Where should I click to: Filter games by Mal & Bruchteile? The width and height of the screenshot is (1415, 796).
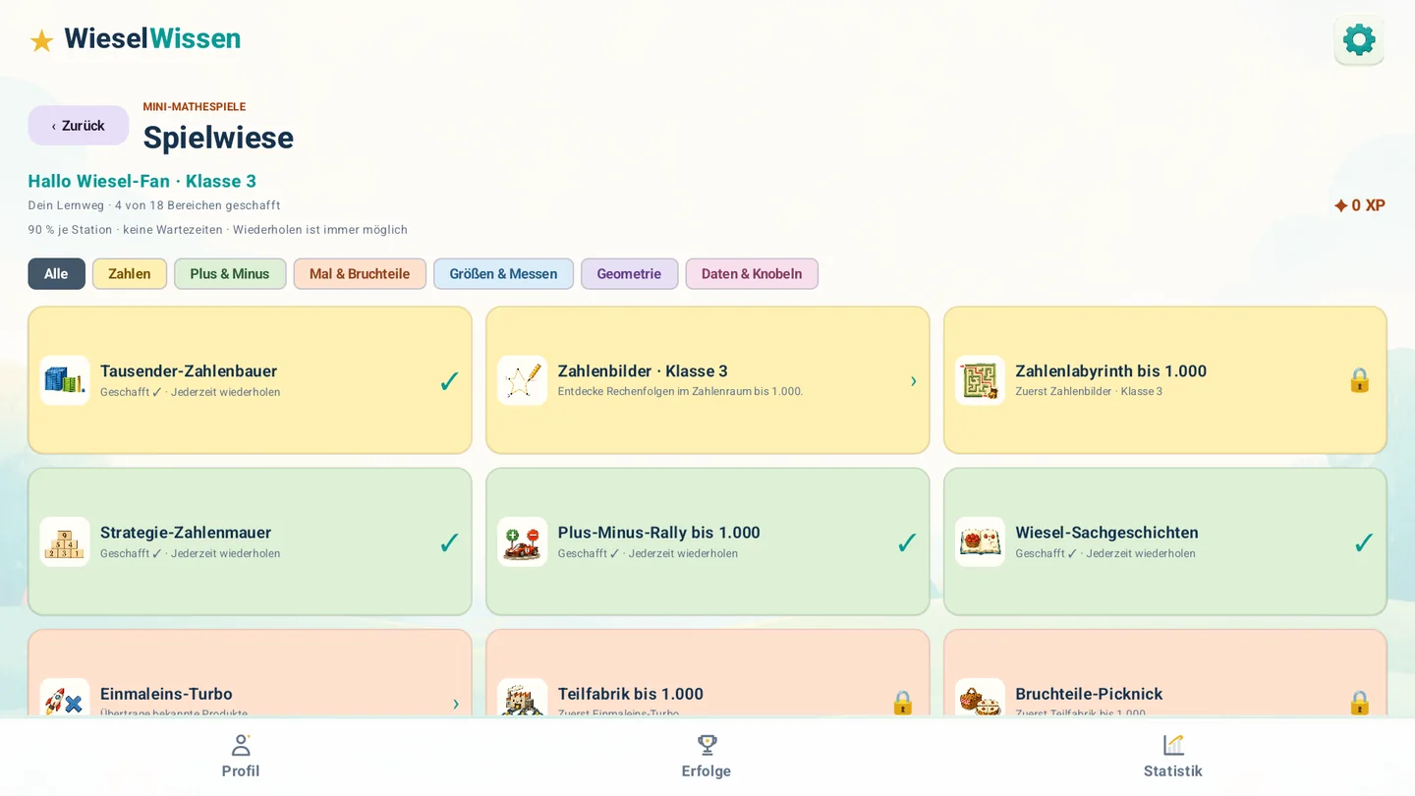coord(360,274)
